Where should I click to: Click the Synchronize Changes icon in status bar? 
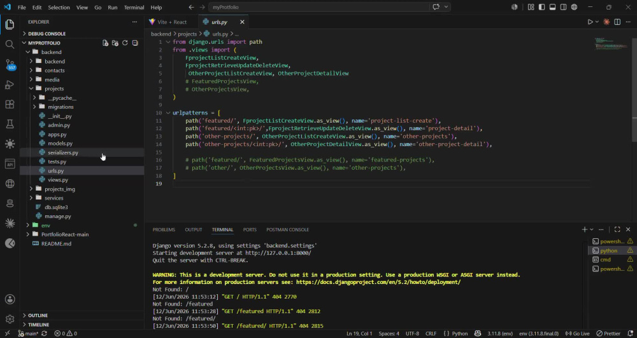click(44, 334)
